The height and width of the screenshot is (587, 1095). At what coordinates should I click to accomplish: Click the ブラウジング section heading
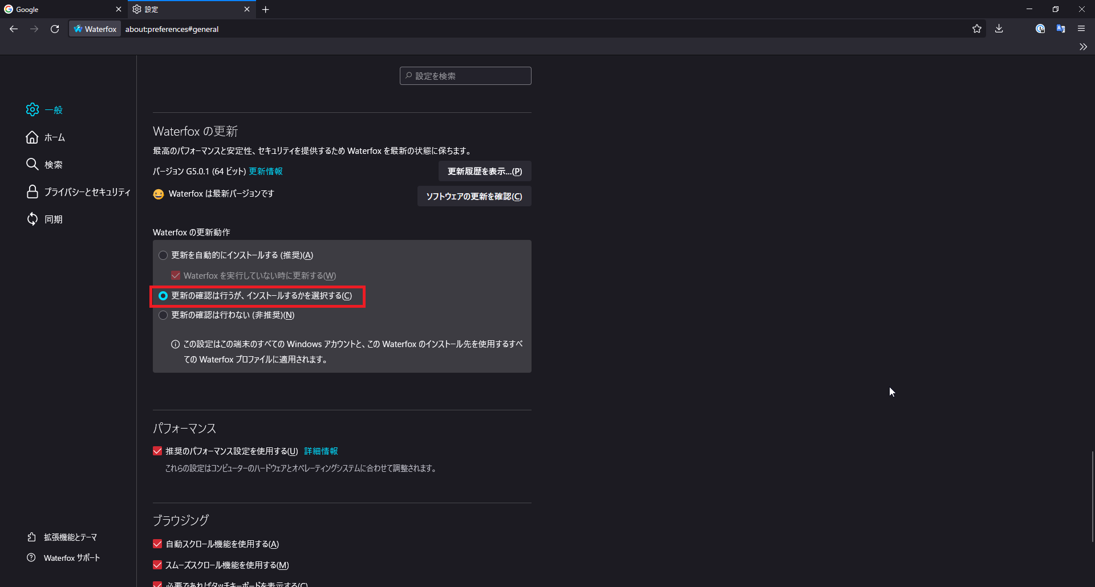tap(181, 520)
